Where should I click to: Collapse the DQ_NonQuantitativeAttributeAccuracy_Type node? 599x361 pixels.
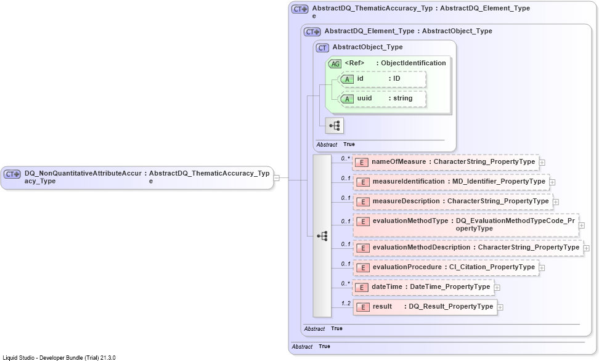(277, 177)
